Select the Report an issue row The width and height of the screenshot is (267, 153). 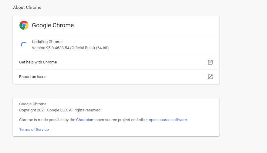(x=33, y=77)
